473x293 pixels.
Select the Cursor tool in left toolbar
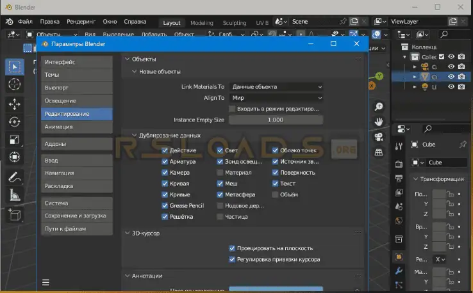pos(15,84)
